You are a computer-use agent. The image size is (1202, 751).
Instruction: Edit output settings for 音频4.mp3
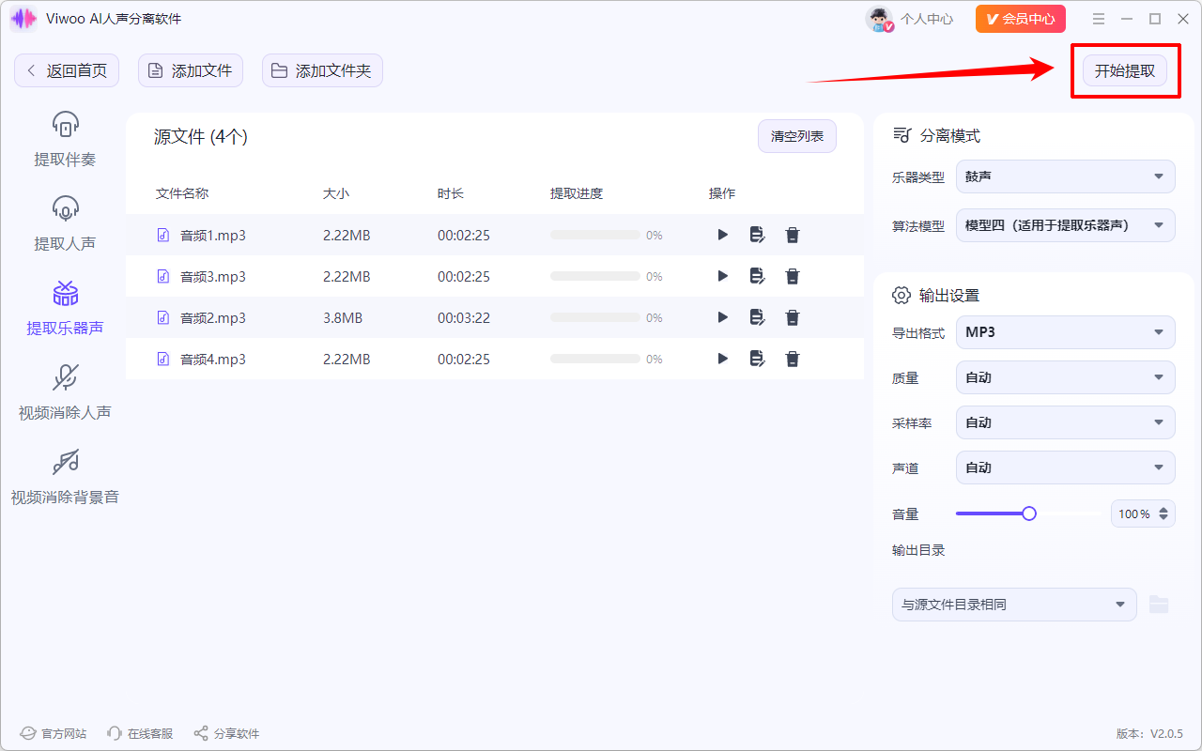[757, 359]
